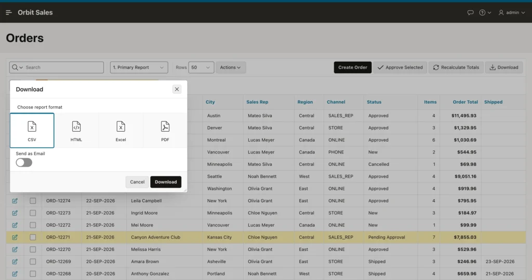The height and width of the screenshot is (280, 532).
Task: Click the dialog's Download button
Action: click(166, 182)
